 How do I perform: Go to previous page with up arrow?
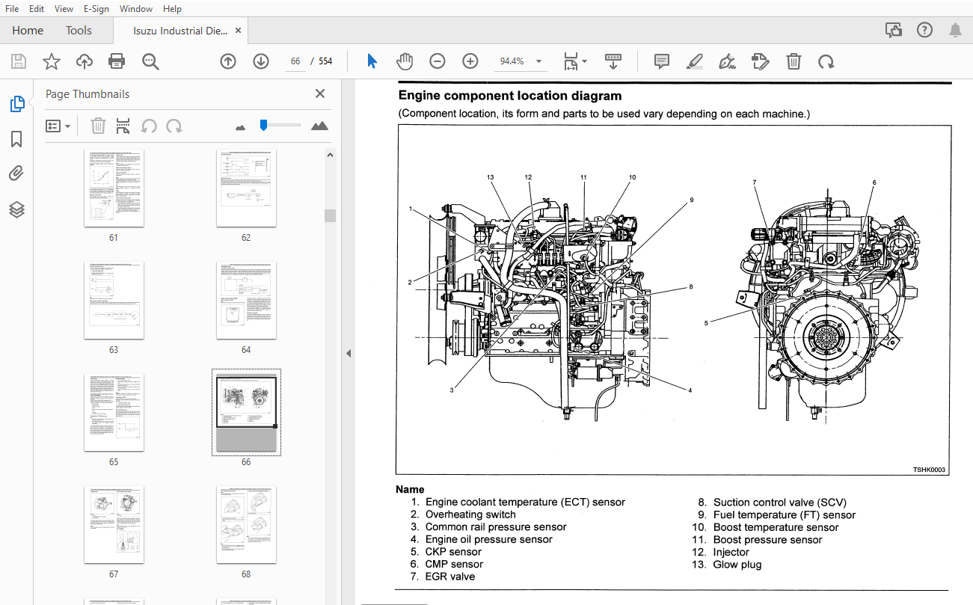click(228, 61)
